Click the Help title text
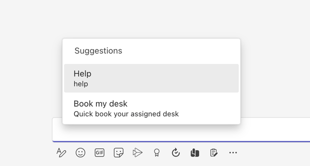The height and width of the screenshot is (166, 310). [82, 74]
